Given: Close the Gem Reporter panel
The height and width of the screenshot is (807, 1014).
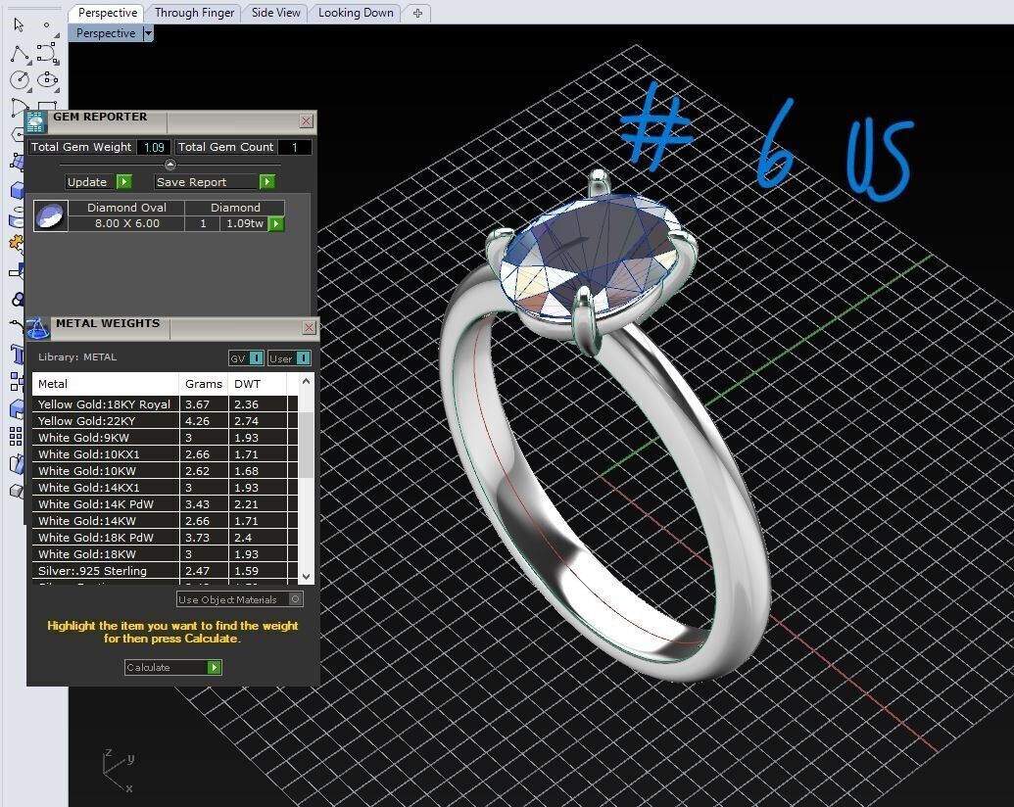Looking at the screenshot, I should pyautogui.click(x=306, y=120).
